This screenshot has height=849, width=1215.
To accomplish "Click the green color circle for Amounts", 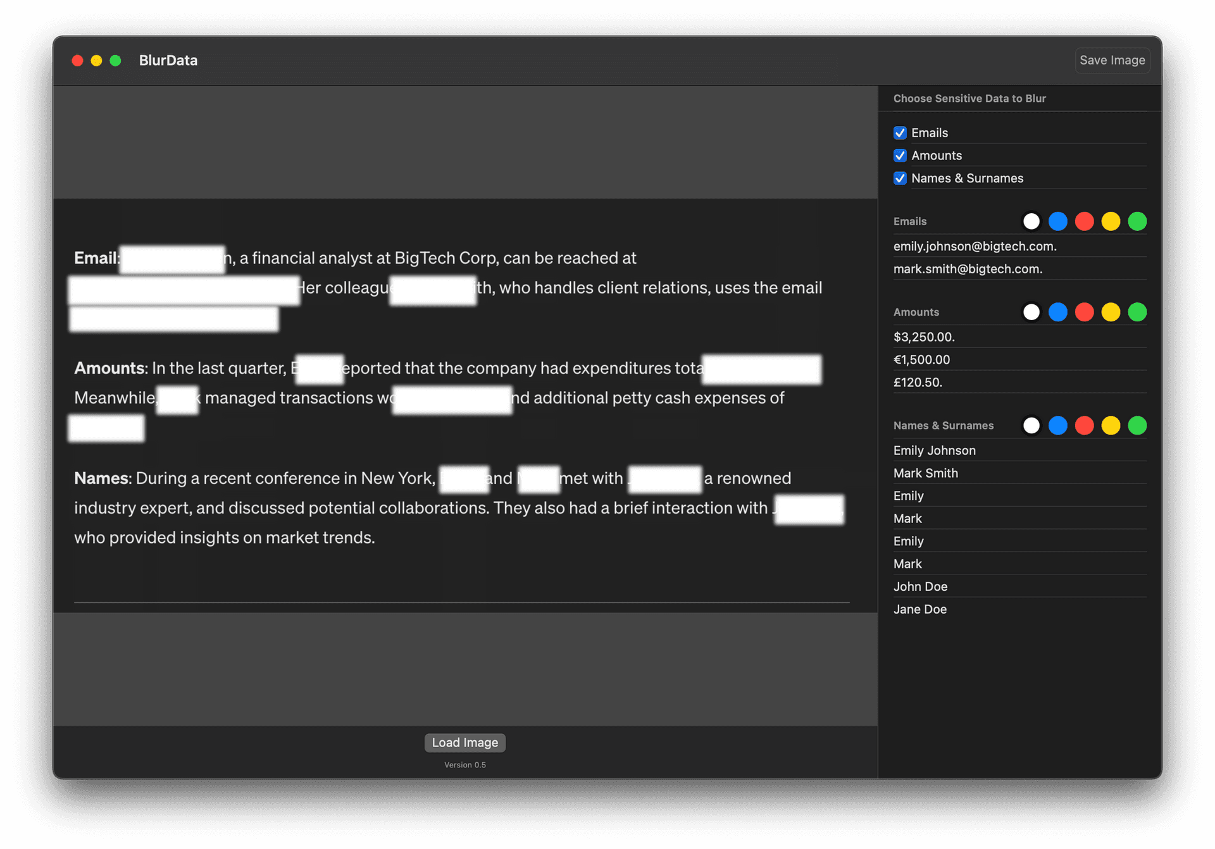I will [1138, 312].
